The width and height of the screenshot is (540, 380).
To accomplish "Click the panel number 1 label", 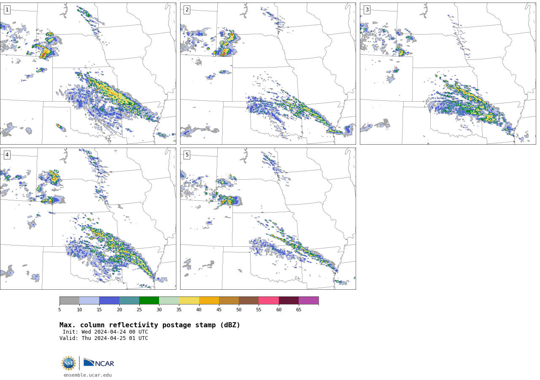I will tap(7, 10).
